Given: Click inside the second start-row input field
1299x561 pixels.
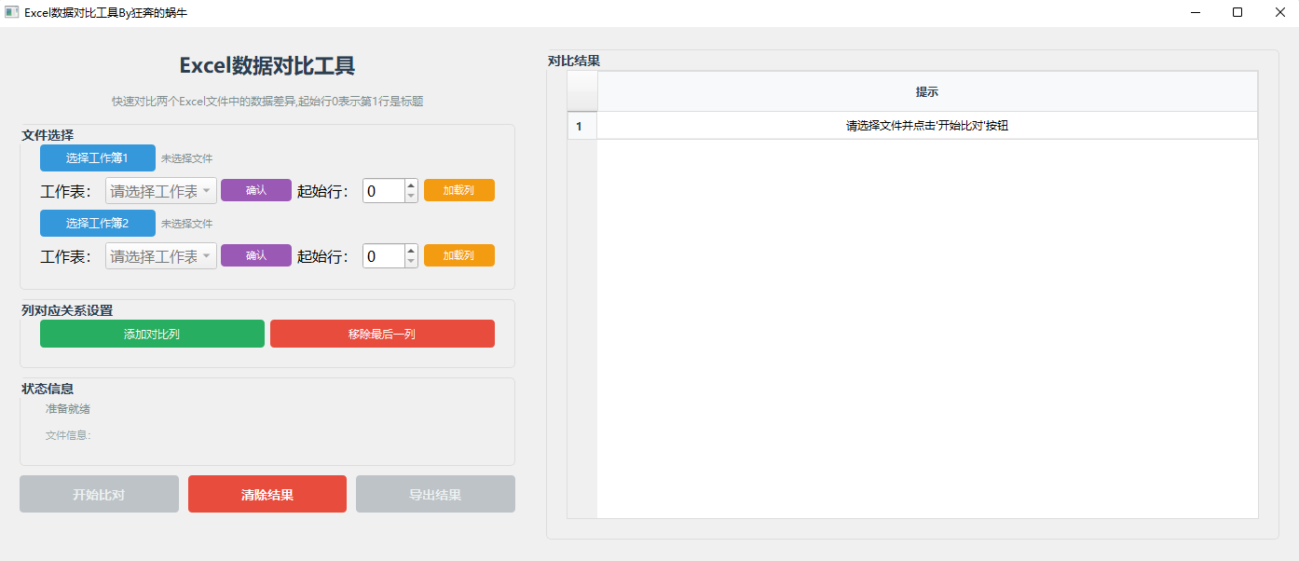Looking at the screenshot, I should 380,254.
